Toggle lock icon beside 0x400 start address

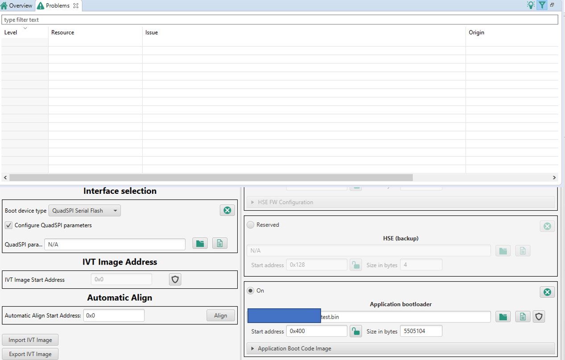(355, 331)
